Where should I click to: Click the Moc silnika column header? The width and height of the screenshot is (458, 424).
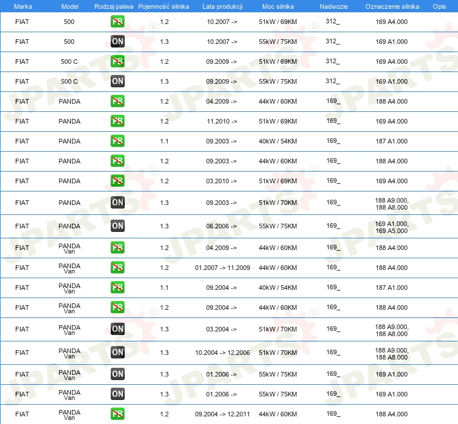tap(278, 6)
